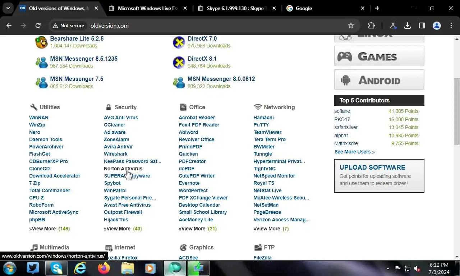
Task: Open Skype from the taskbar
Action: pos(56,268)
